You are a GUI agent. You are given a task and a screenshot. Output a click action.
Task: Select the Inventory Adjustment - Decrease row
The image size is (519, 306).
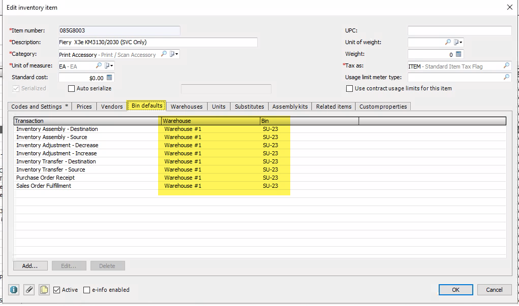click(260, 145)
